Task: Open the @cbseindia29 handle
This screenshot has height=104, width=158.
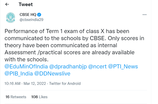Action: click(31, 20)
